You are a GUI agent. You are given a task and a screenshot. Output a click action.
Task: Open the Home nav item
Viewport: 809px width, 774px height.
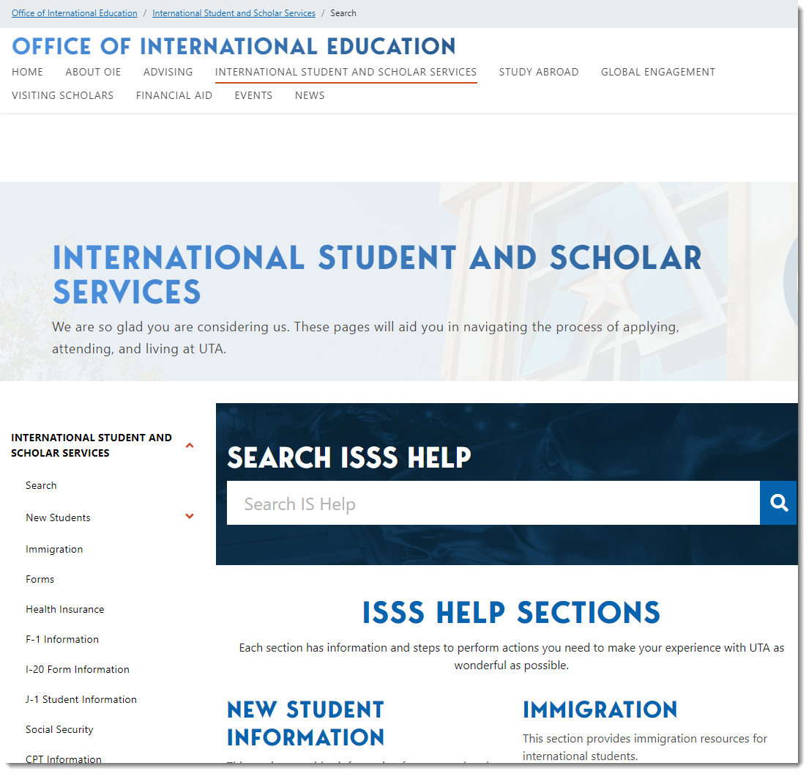[x=27, y=73]
